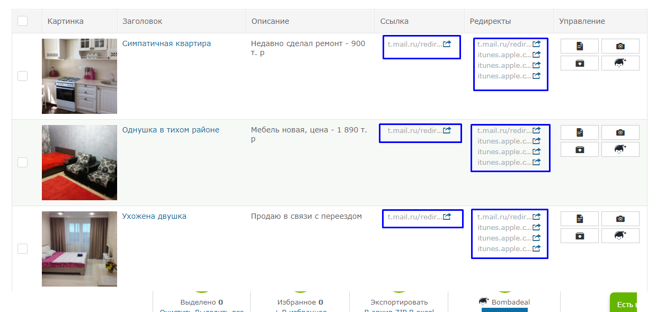The height and width of the screenshot is (312, 656).
Task: Click 'Выделено 0' counter in bottom bar
Action: [x=201, y=302]
